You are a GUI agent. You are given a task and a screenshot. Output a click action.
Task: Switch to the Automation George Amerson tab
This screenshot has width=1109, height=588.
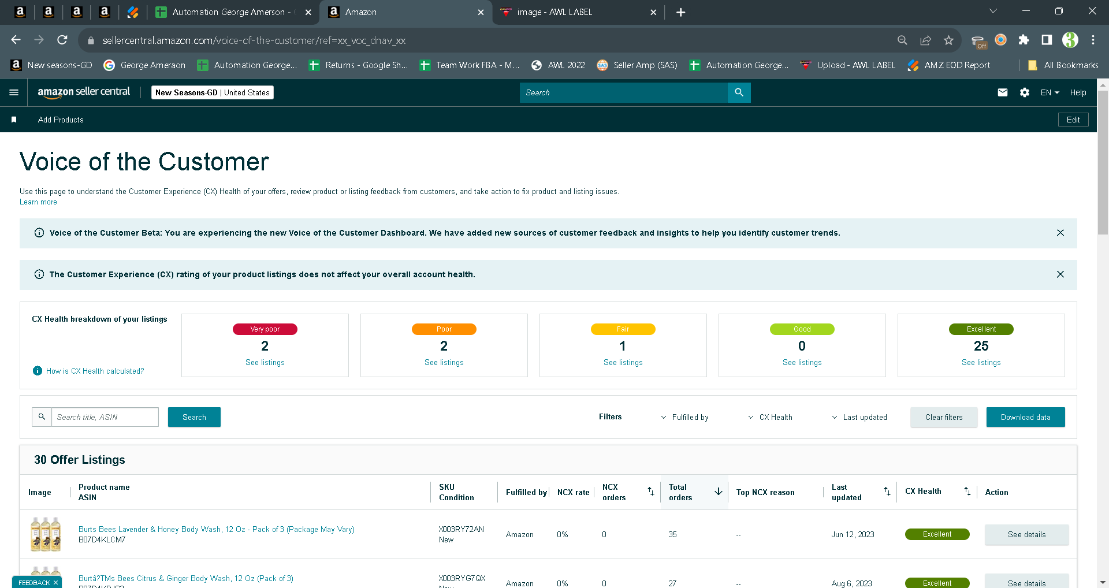point(233,12)
